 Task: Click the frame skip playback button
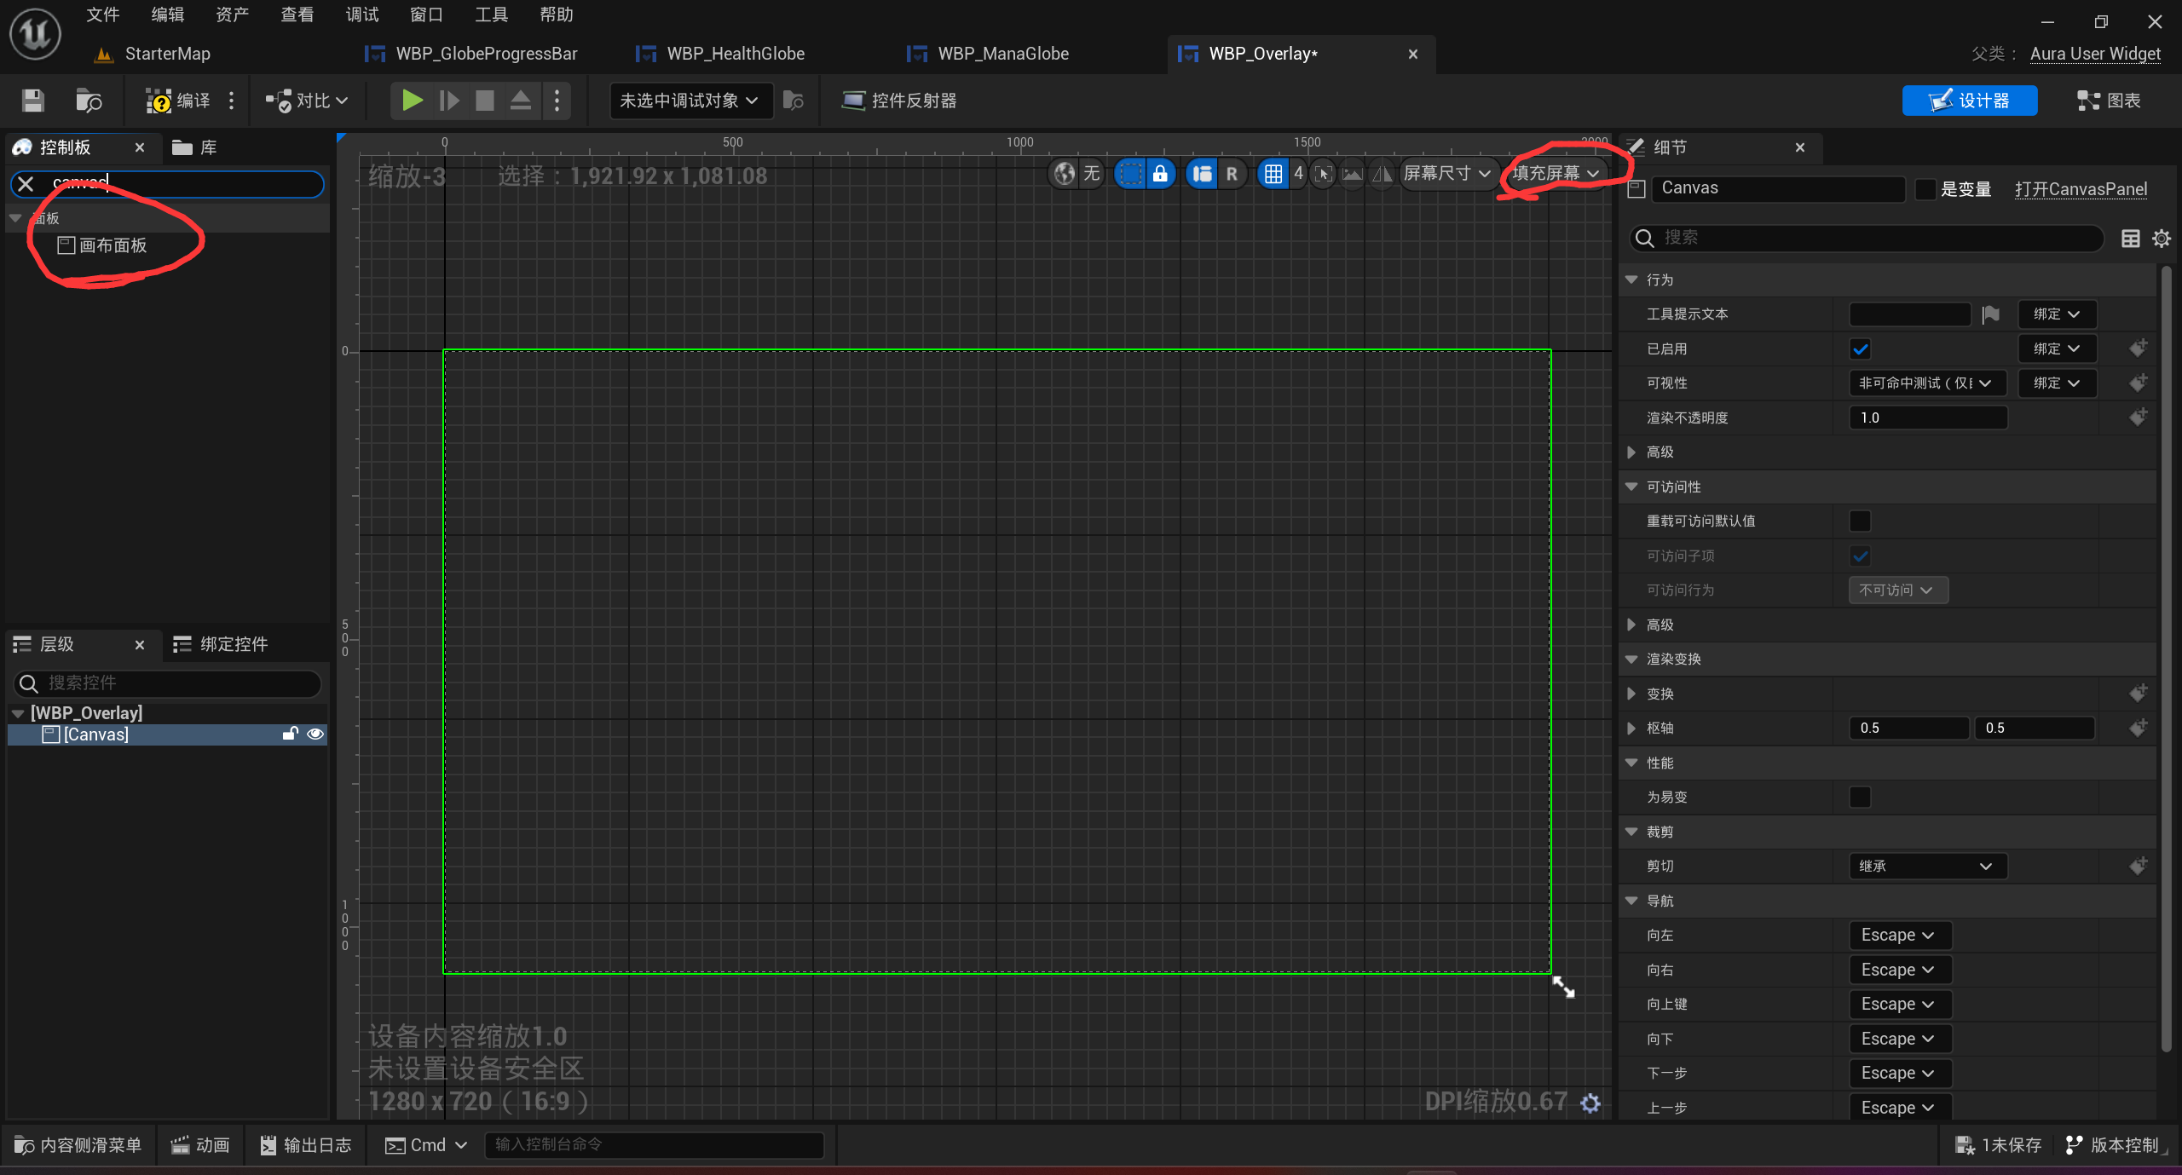click(x=449, y=101)
